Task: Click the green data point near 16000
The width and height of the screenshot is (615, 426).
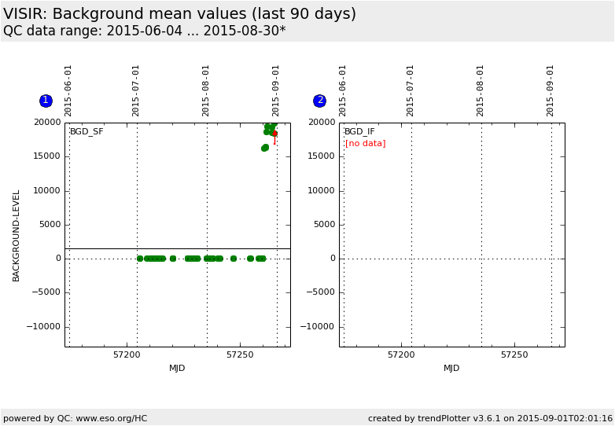Action: coord(265,148)
